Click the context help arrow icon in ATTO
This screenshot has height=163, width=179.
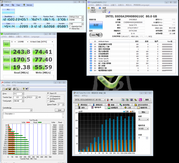pos(27,89)
